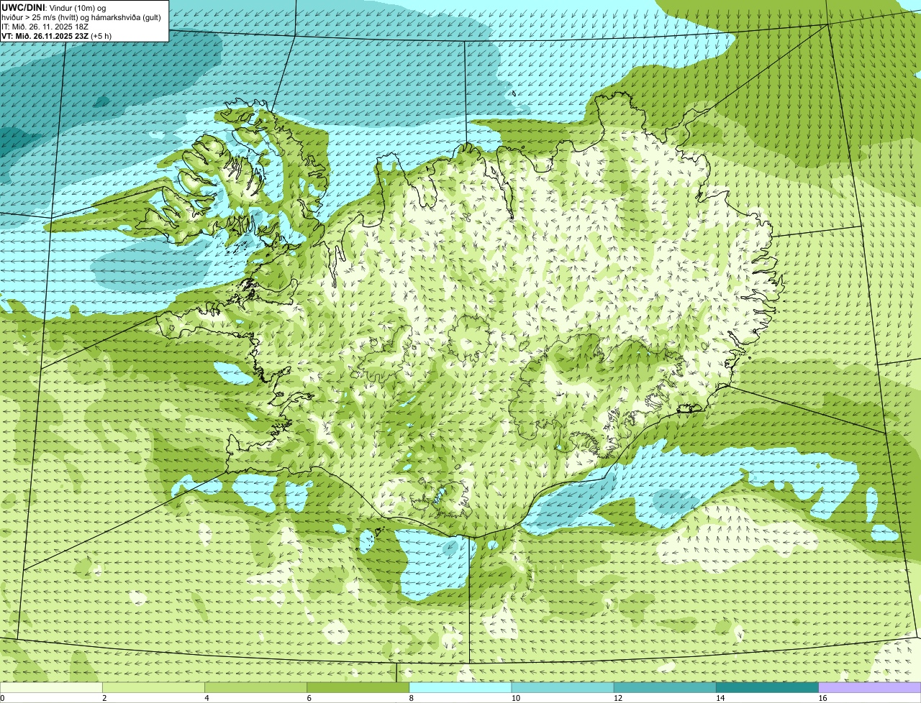The width and height of the screenshot is (921, 703).
Task: Choose the 6–8 m/s dark green legend band
Action: pos(358,688)
